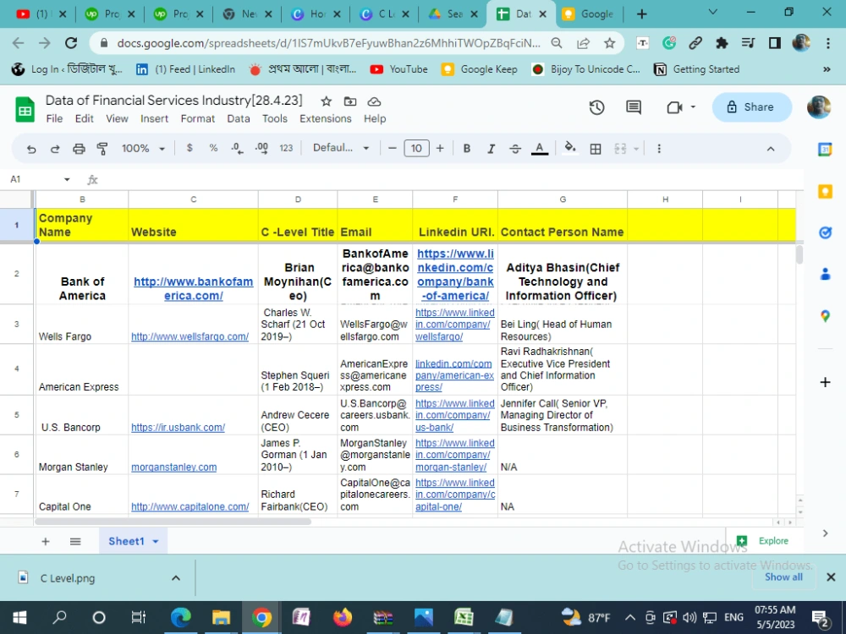
Task: Open version history clock icon
Action: (x=596, y=107)
